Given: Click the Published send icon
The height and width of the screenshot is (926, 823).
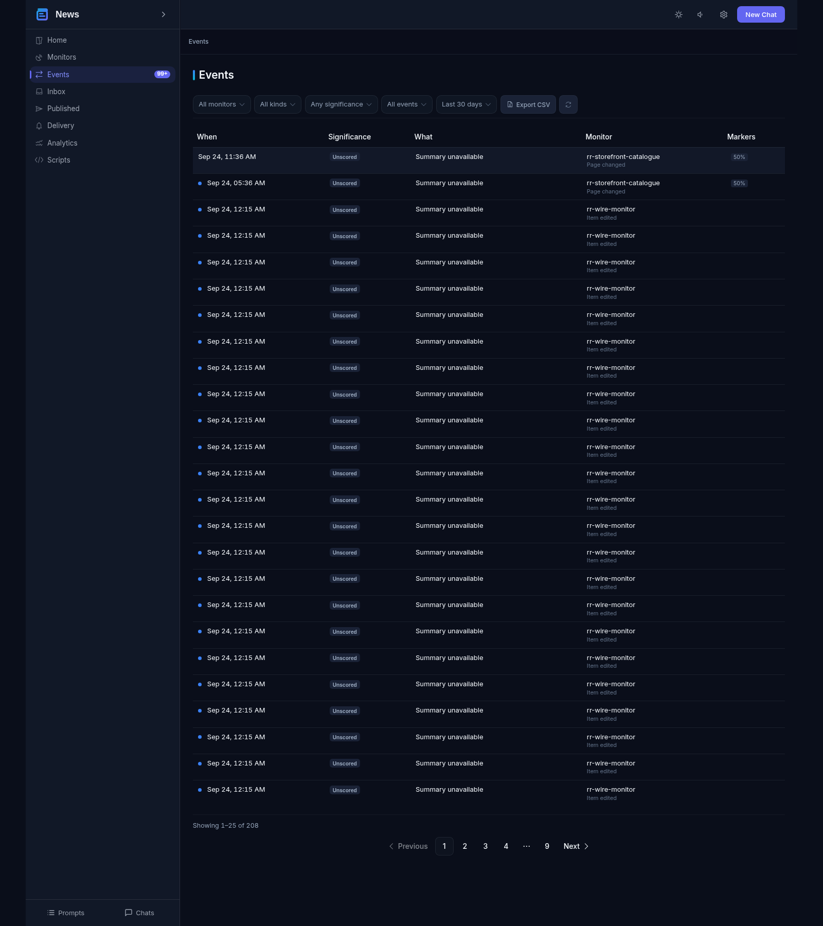Looking at the screenshot, I should point(39,109).
